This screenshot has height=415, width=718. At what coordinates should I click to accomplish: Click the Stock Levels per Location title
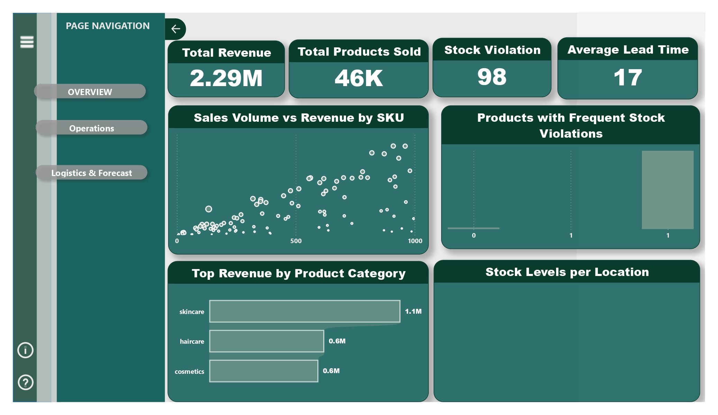coord(567,272)
